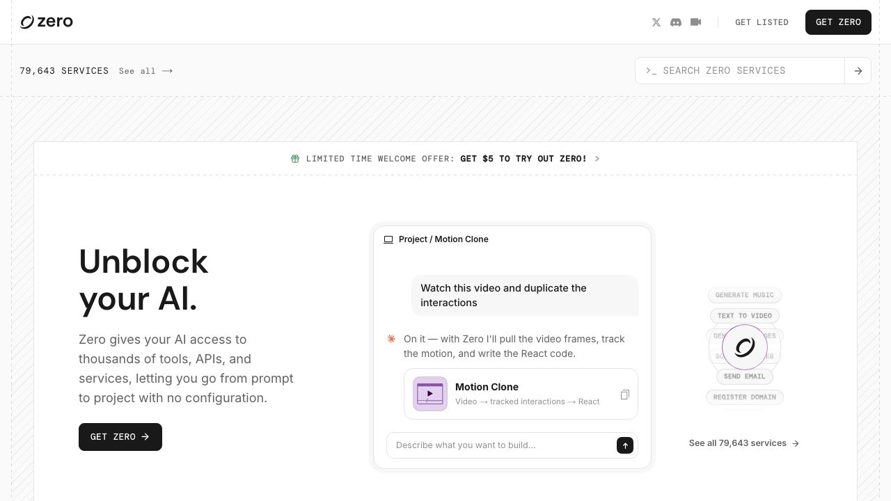Follow the "See all" link beside services count

pos(146,71)
